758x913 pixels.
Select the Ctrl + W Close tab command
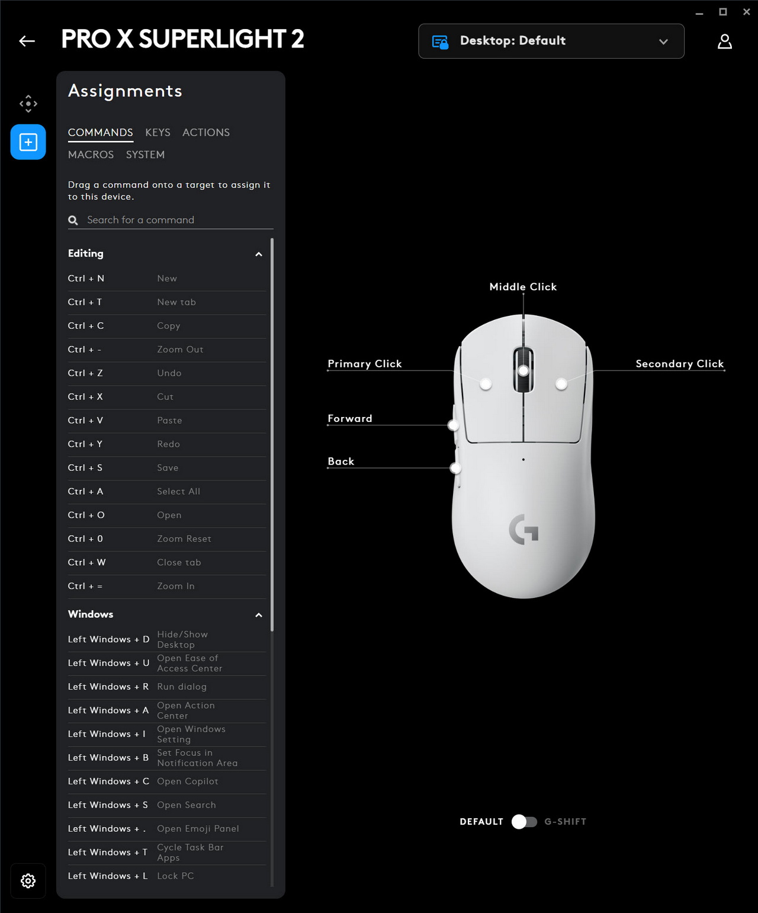tap(167, 563)
